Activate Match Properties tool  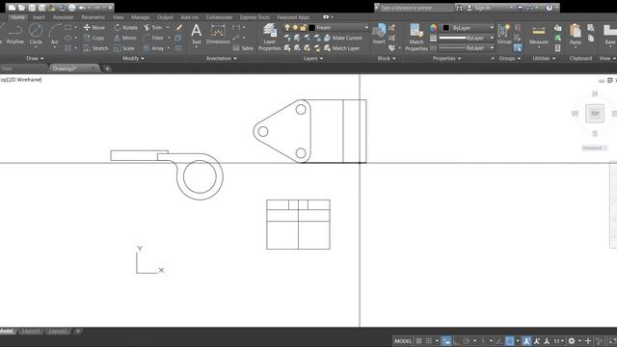(x=416, y=38)
